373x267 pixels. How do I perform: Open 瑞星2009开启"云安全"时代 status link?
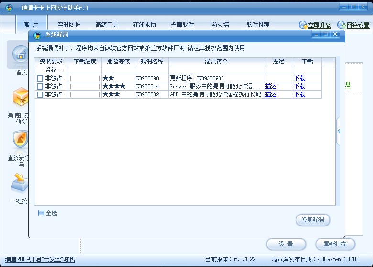tap(40, 259)
